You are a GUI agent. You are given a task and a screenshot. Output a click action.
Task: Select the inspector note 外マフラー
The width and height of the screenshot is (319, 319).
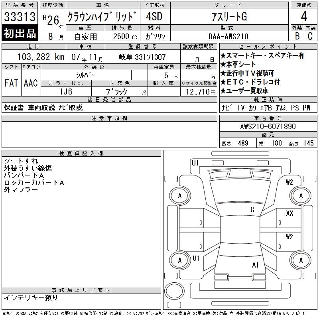tap(21, 190)
